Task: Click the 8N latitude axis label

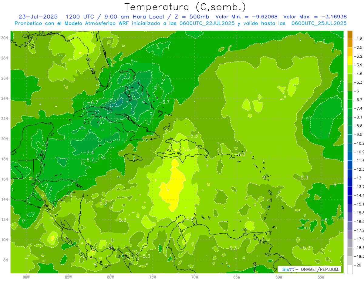Action: pos(6,260)
